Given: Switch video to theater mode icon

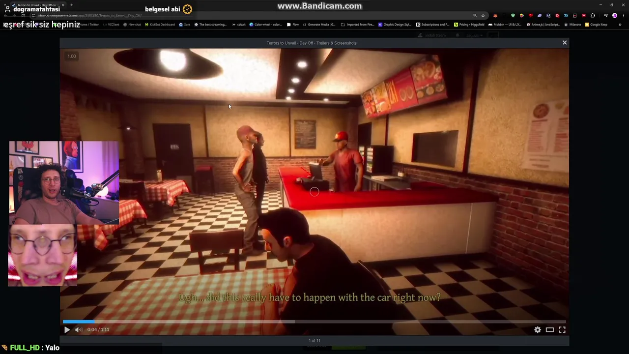Looking at the screenshot, I should [550, 329].
